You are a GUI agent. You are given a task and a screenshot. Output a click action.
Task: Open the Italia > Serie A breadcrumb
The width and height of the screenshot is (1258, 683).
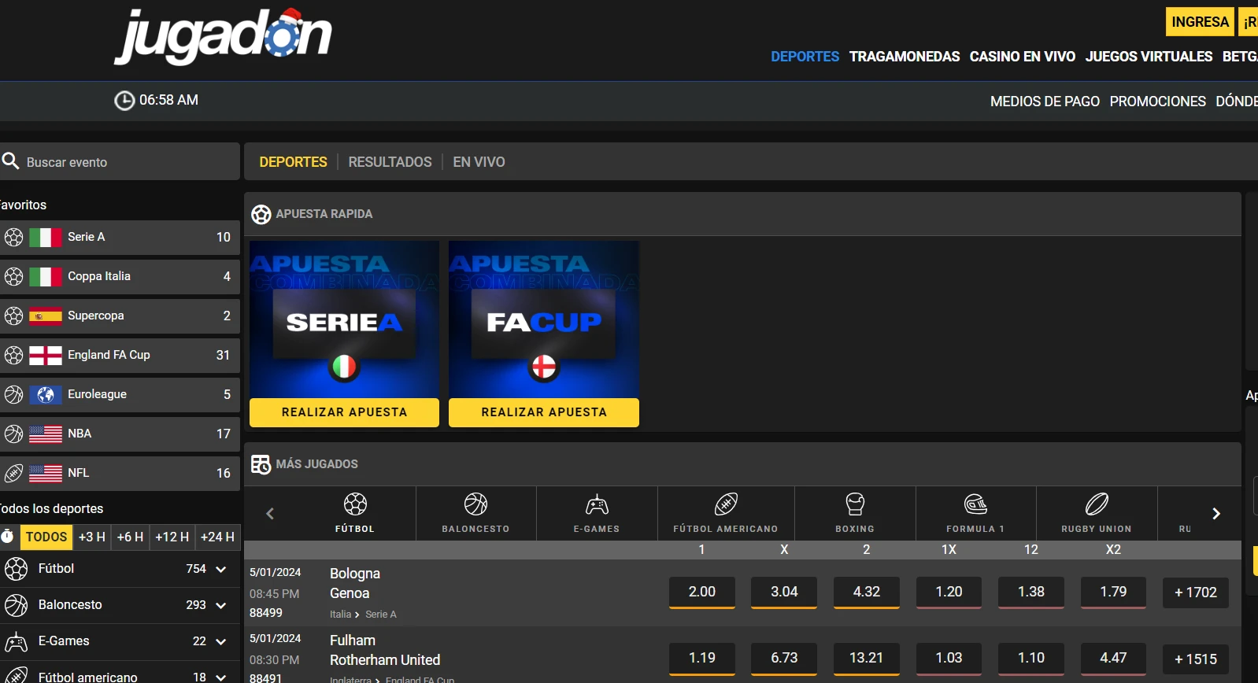tap(363, 615)
